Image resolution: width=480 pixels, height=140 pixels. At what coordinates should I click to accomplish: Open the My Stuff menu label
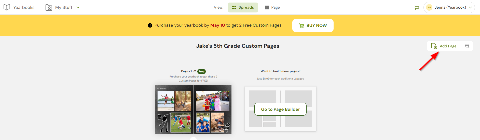[x=64, y=7]
